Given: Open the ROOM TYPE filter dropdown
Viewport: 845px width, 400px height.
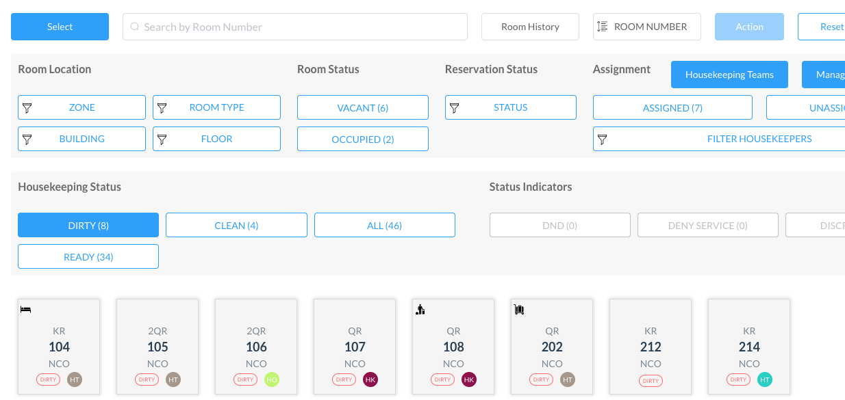Looking at the screenshot, I should [x=216, y=108].
